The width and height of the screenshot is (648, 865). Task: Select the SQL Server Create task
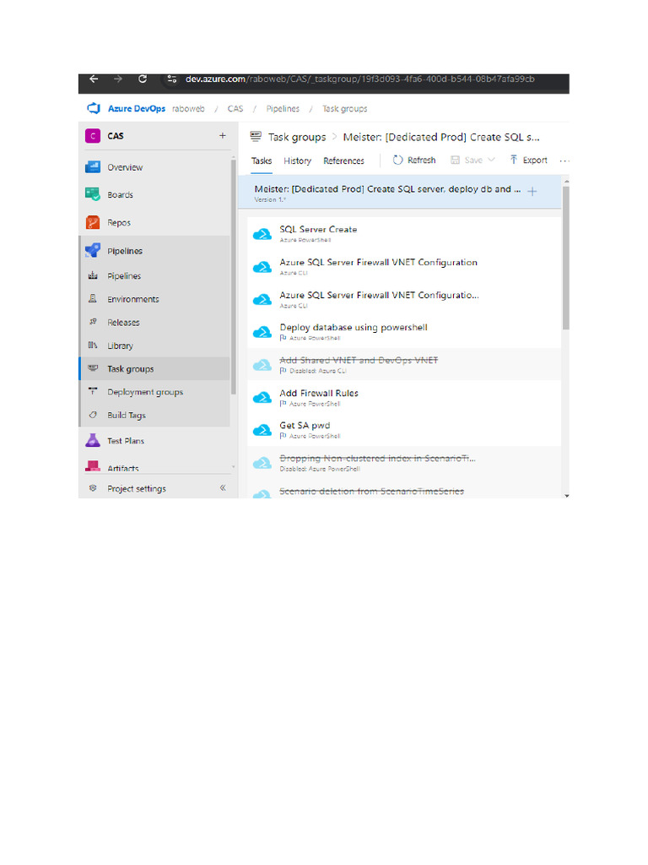[x=404, y=234]
